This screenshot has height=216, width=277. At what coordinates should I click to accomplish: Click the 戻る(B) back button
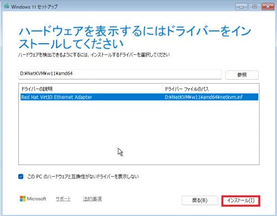tap(200, 200)
